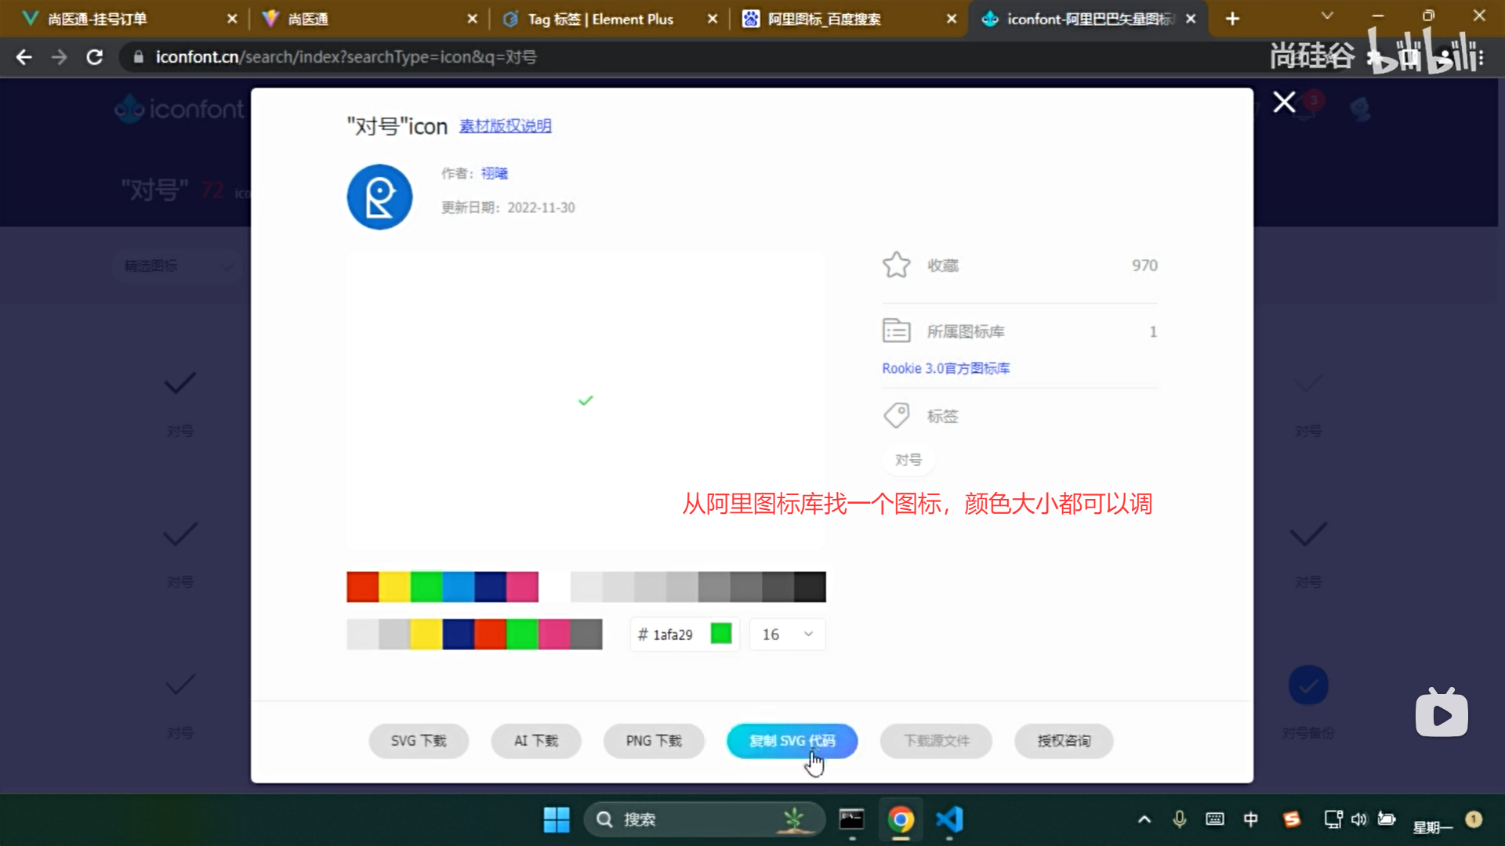The image size is (1505, 846).
Task: Click the icon library folder icon
Action: (x=896, y=331)
